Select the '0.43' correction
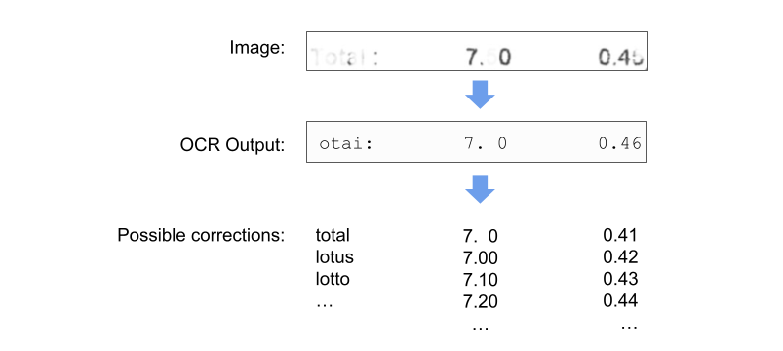 tap(620, 279)
